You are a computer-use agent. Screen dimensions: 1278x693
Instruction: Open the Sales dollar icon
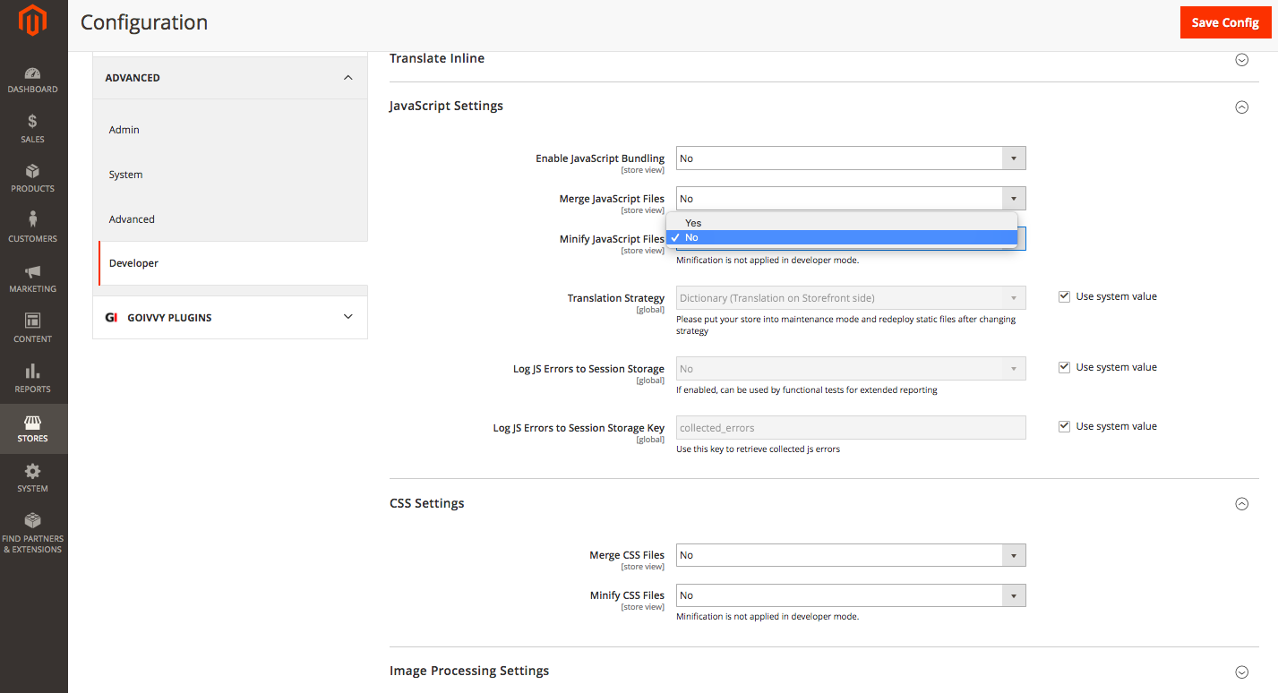(33, 122)
